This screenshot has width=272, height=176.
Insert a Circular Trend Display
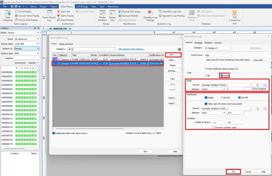[27, 16]
